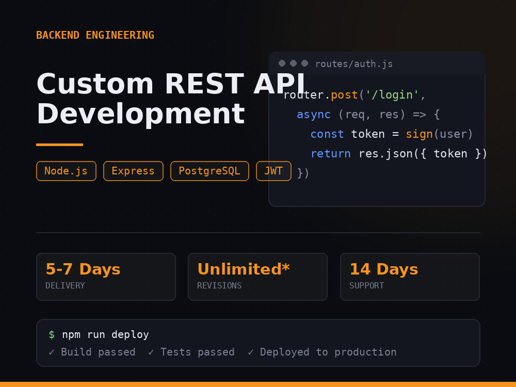Click the 'BACKEND ENGINEERING' label

[95, 35]
